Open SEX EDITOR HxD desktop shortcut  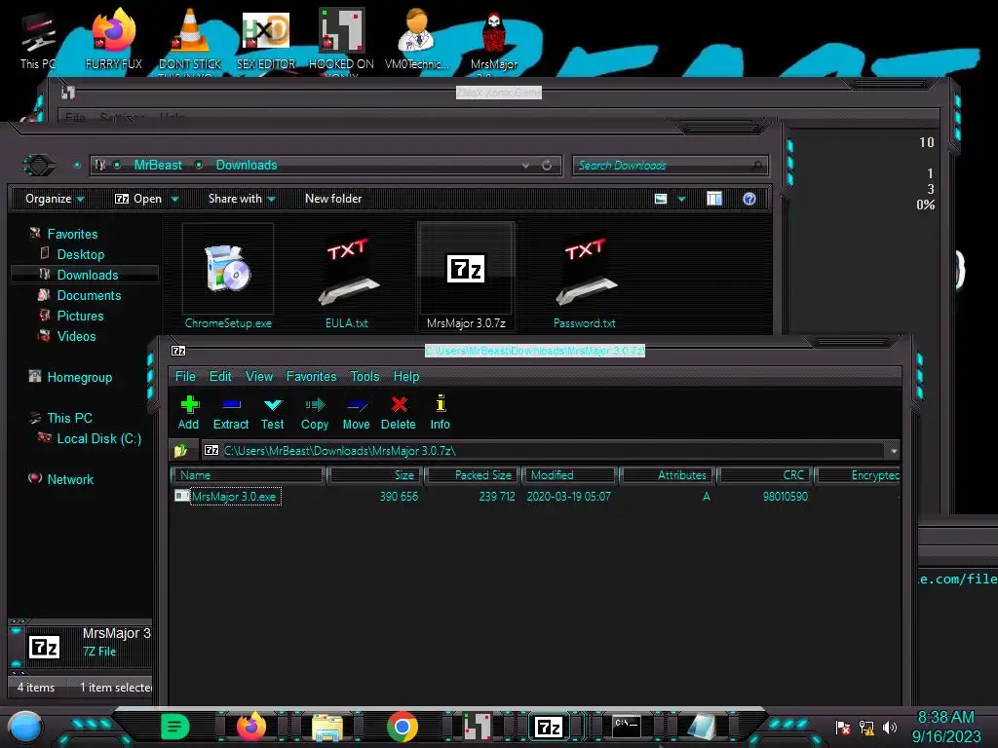coord(266,39)
